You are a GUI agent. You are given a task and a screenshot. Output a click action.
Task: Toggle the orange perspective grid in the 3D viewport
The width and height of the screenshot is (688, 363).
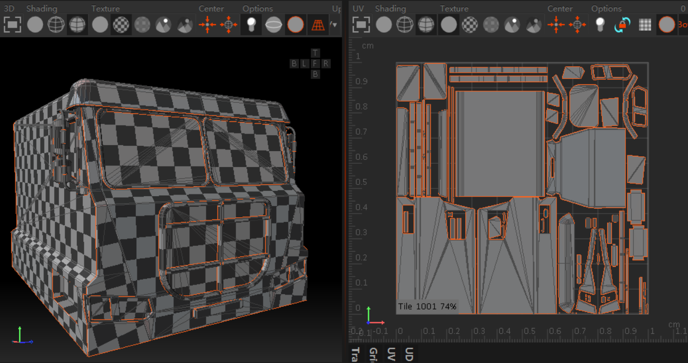coord(318,25)
